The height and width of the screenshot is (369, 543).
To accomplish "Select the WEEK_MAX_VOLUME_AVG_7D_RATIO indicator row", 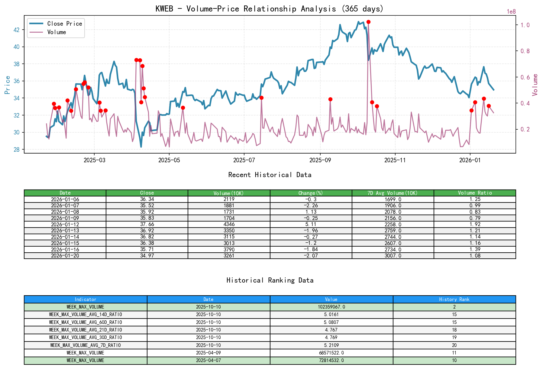I will coord(86,345).
